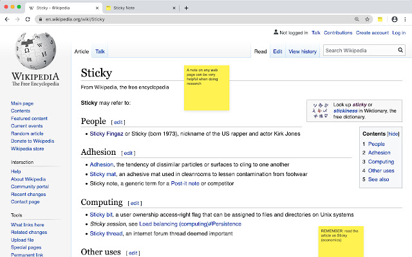Click the stickiness Wiktionary link
The image size is (412, 257).
coord(345,111)
